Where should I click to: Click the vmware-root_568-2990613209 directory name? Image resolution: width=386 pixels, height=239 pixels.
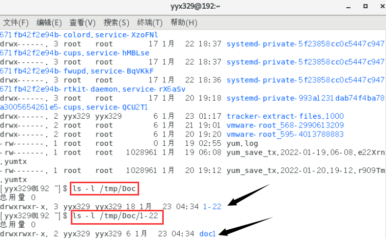(285, 125)
